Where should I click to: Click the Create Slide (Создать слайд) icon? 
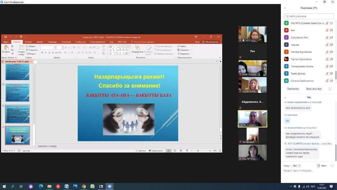pyautogui.click(x=22, y=49)
